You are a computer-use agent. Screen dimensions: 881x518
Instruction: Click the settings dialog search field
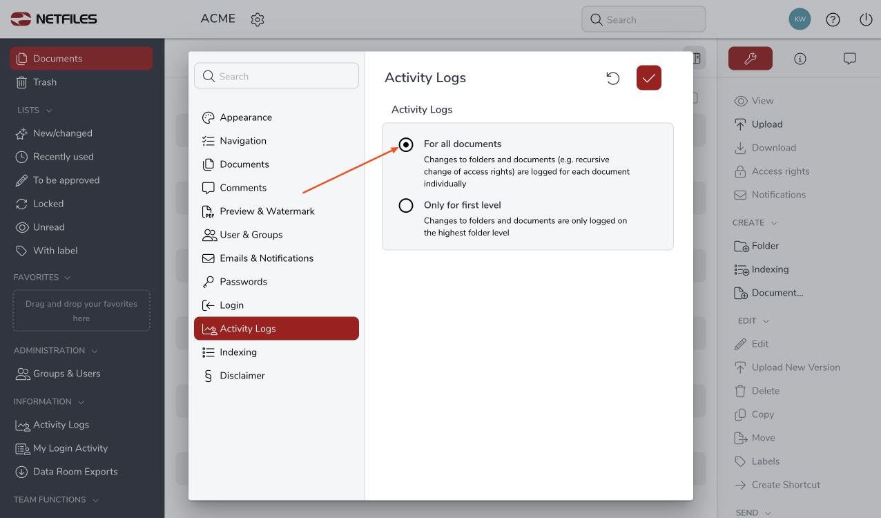[x=276, y=76]
